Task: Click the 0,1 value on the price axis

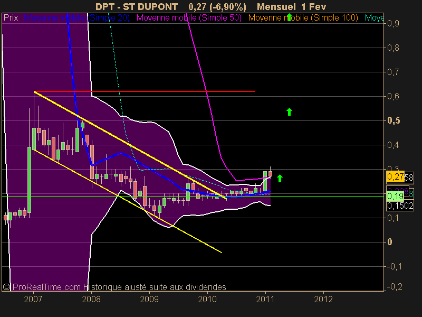Action: pyautogui.click(x=393, y=218)
